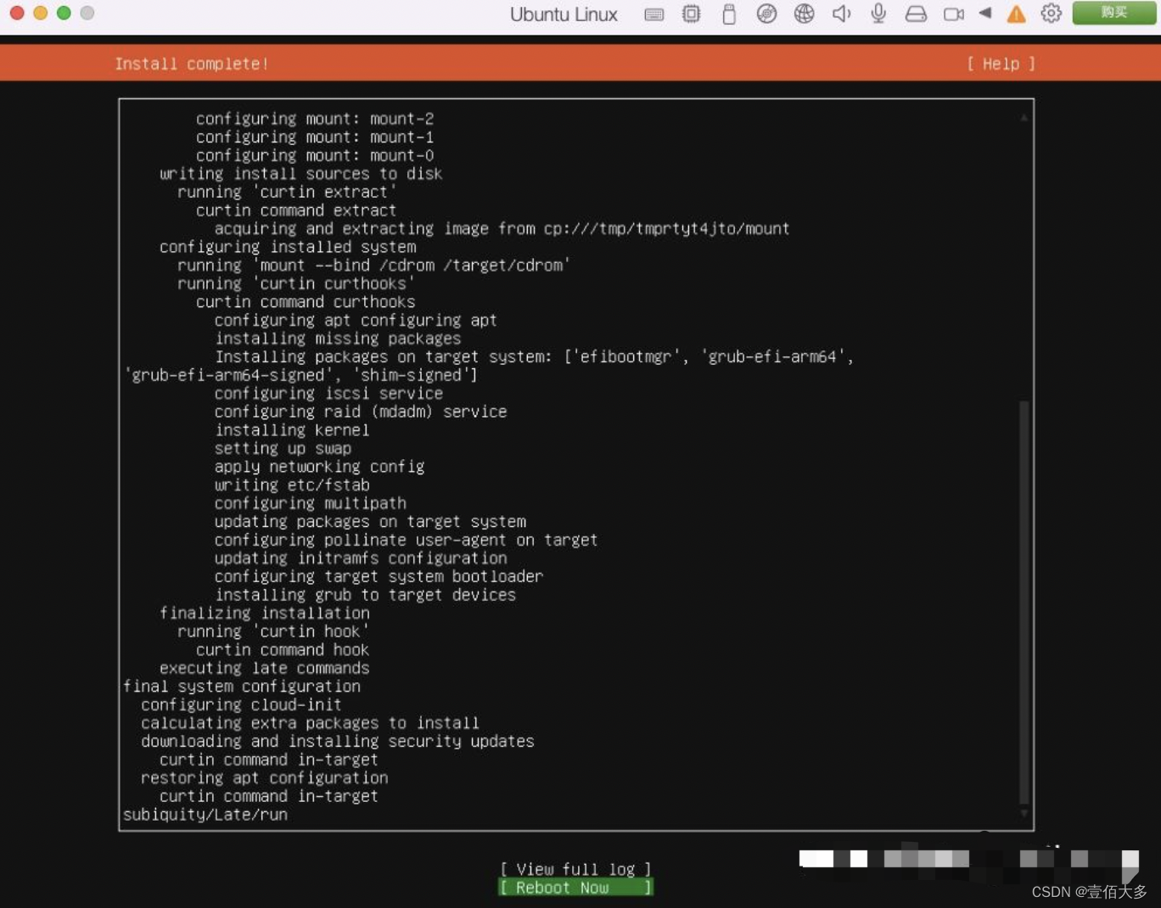Viewport: 1161px width, 908px height.
Task: Click the log line 'restoring apt configuration'
Action: point(265,778)
